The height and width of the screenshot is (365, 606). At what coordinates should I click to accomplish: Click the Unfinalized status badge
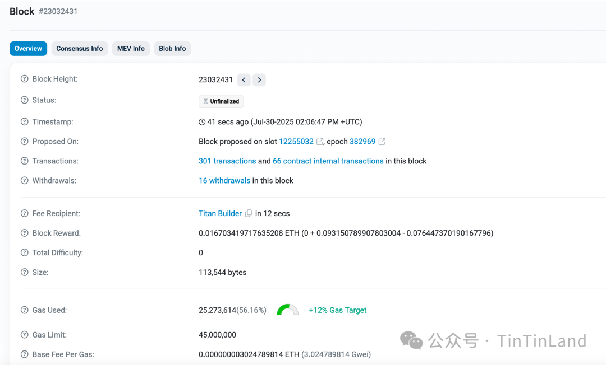[x=221, y=101]
